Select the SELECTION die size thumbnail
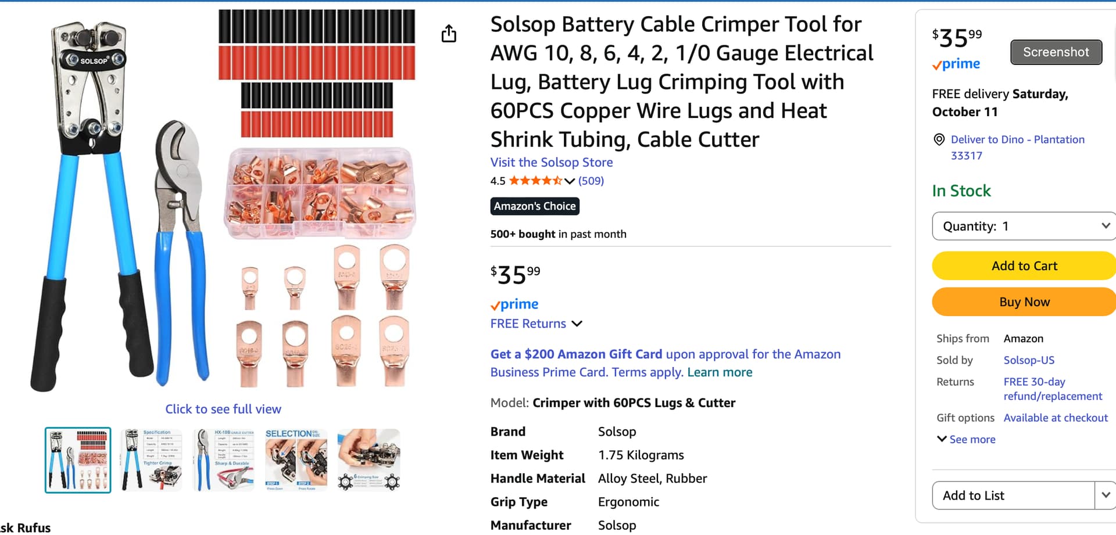 point(296,460)
